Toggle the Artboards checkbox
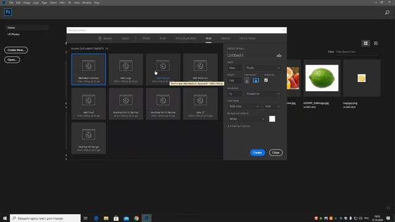This screenshot has width=395, height=222. tap(266, 80)
